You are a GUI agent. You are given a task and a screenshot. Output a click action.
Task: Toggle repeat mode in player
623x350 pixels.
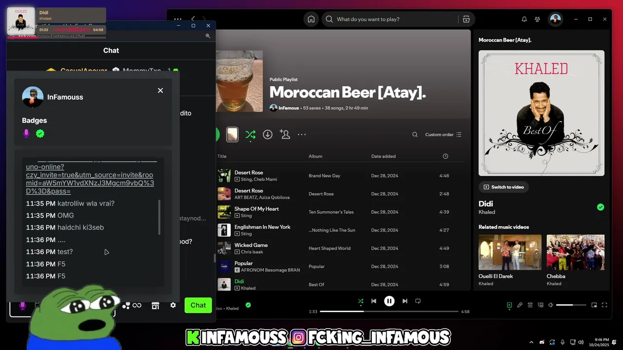[x=418, y=301]
